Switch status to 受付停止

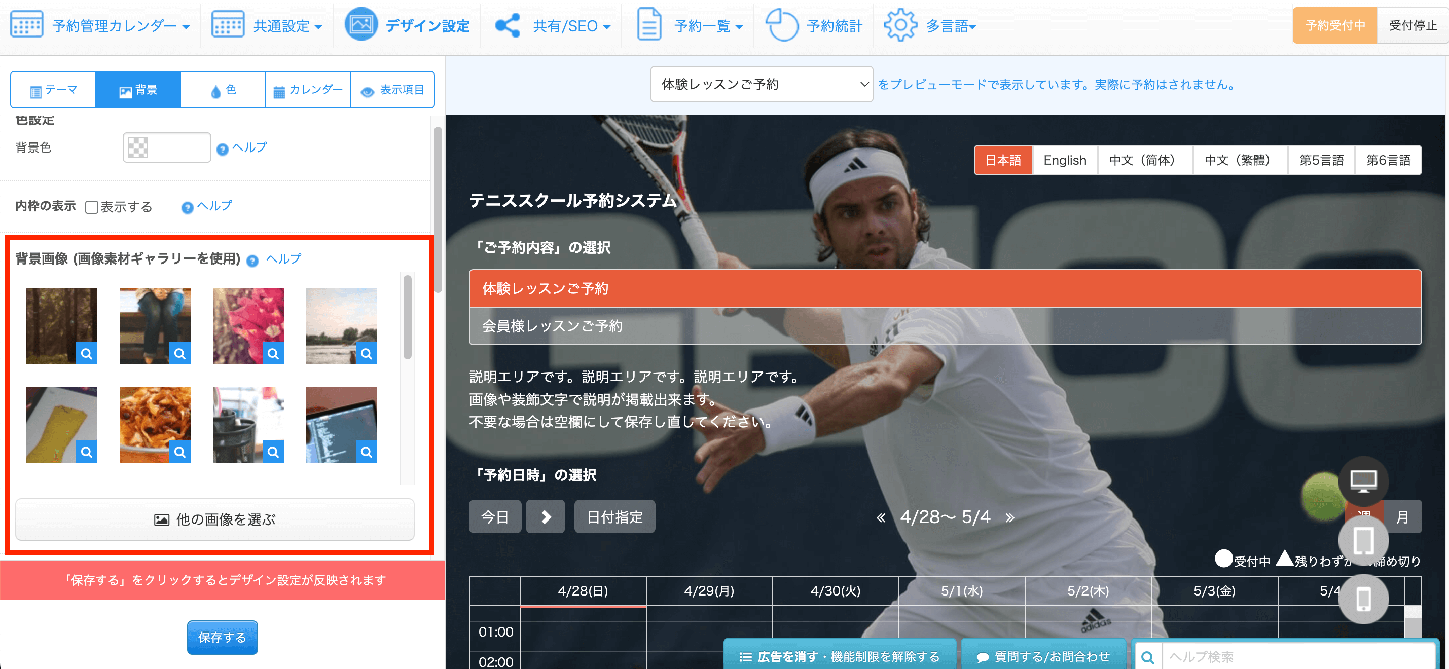click(1412, 25)
